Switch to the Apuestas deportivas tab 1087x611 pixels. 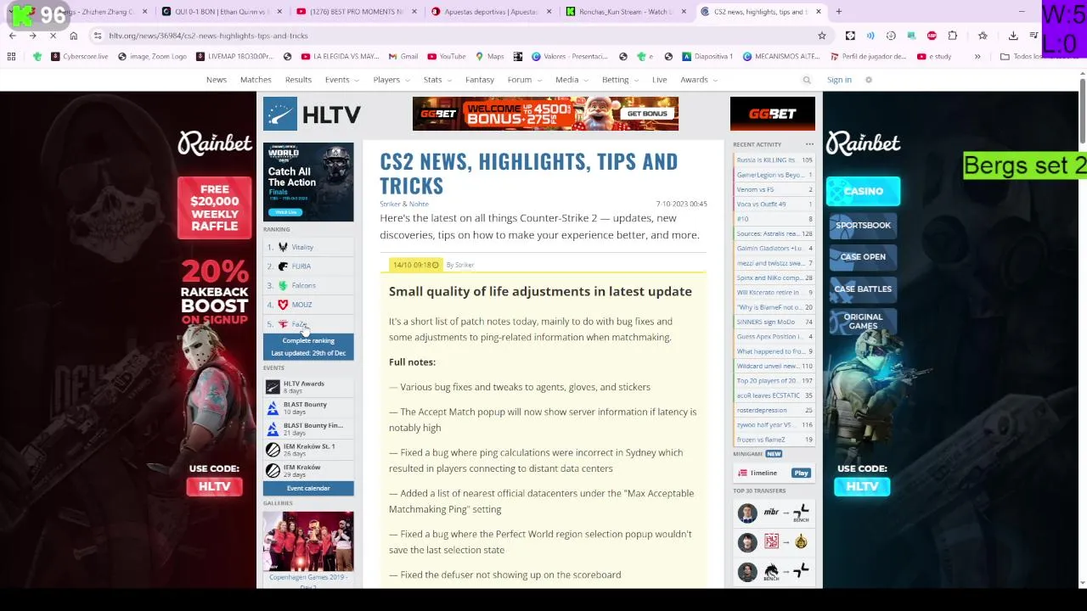(491, 12)
